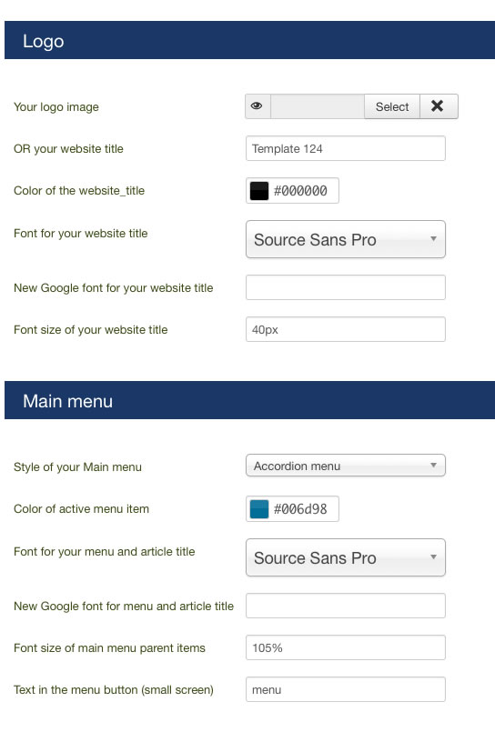495x742 pixels.
Task: Click menu button text field 'menu'
Action: (345, 689)
